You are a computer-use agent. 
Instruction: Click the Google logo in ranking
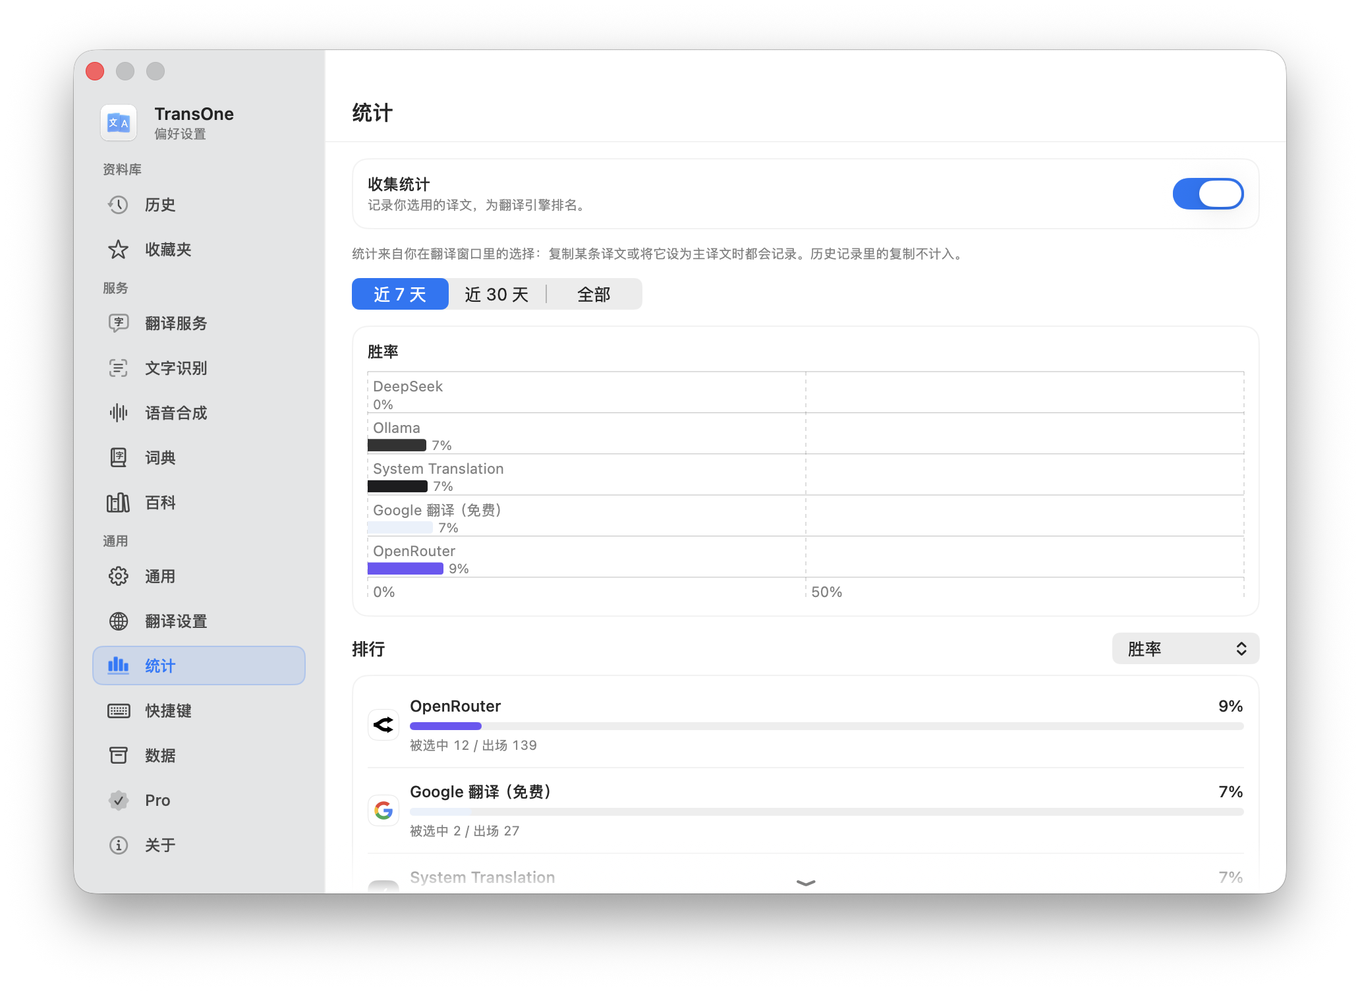[383, 810]
